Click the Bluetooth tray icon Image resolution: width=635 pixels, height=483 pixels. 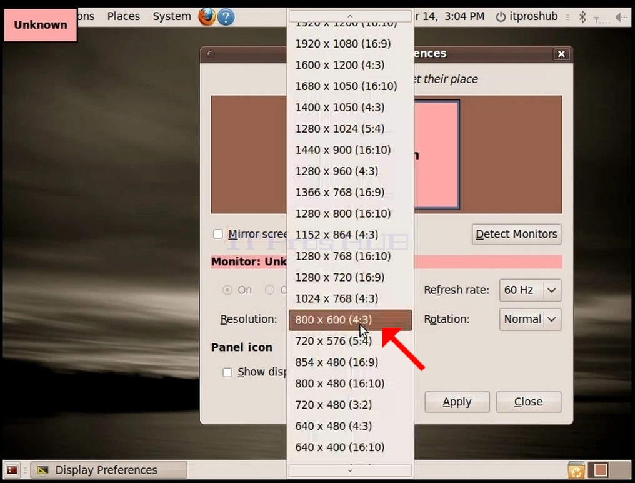click(582, 17)
